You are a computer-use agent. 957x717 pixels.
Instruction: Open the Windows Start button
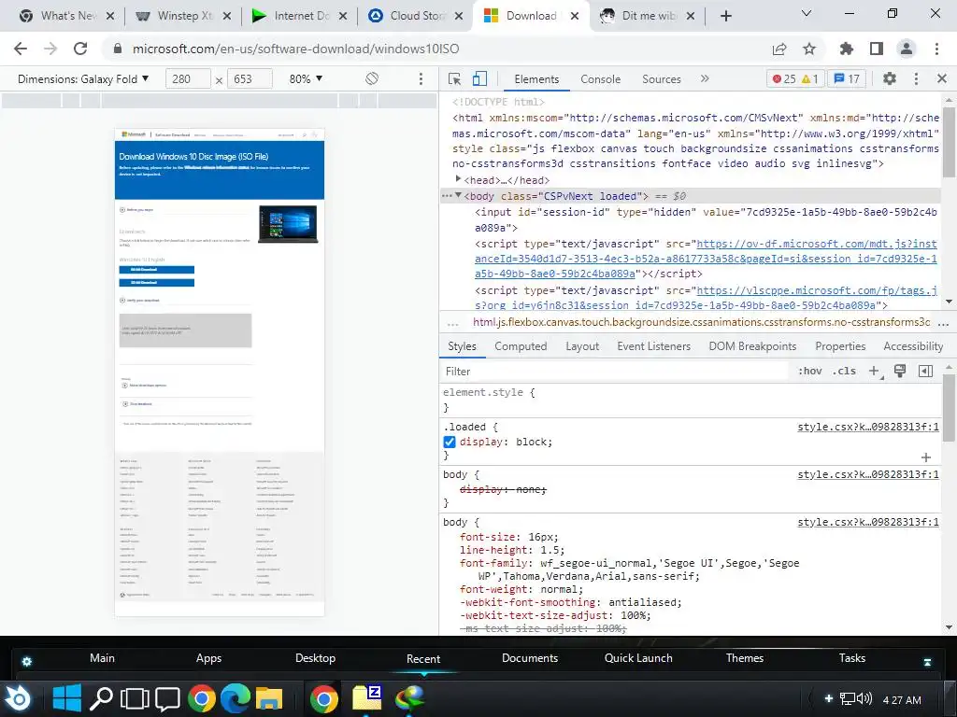(66, 698)
